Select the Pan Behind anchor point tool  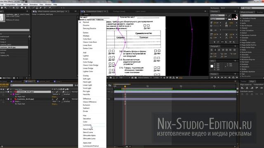(17, 8)
